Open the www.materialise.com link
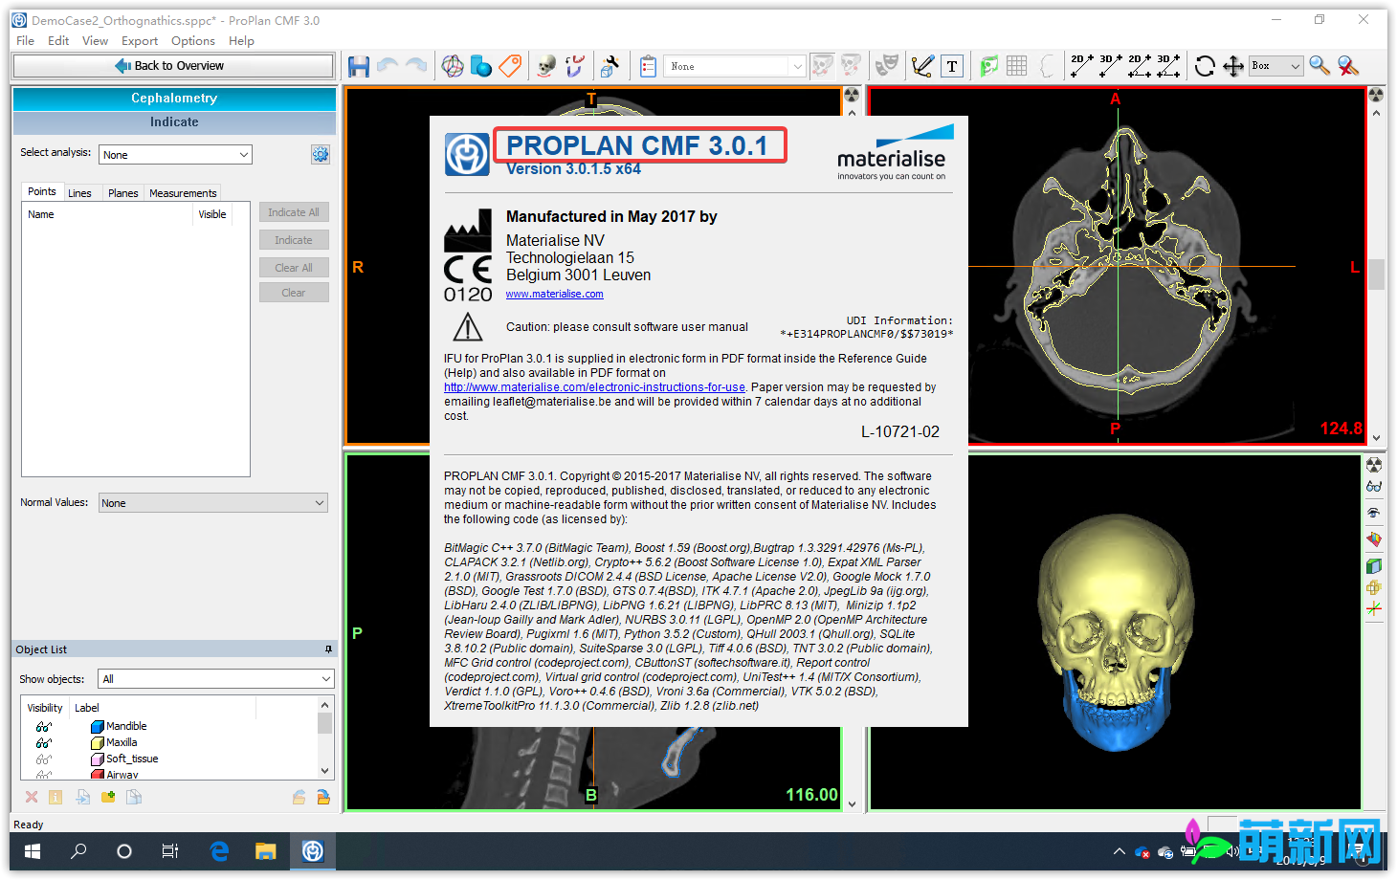Image resolution: width=1397 pixels, height=880 pixels. pos(555,294)
